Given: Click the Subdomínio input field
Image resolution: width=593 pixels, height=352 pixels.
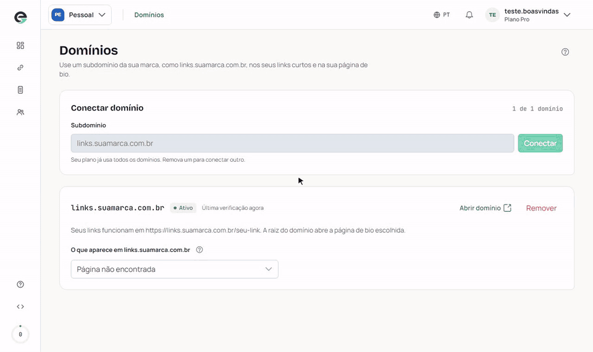Looking at the screenshot, I should [x=292, y=143].
